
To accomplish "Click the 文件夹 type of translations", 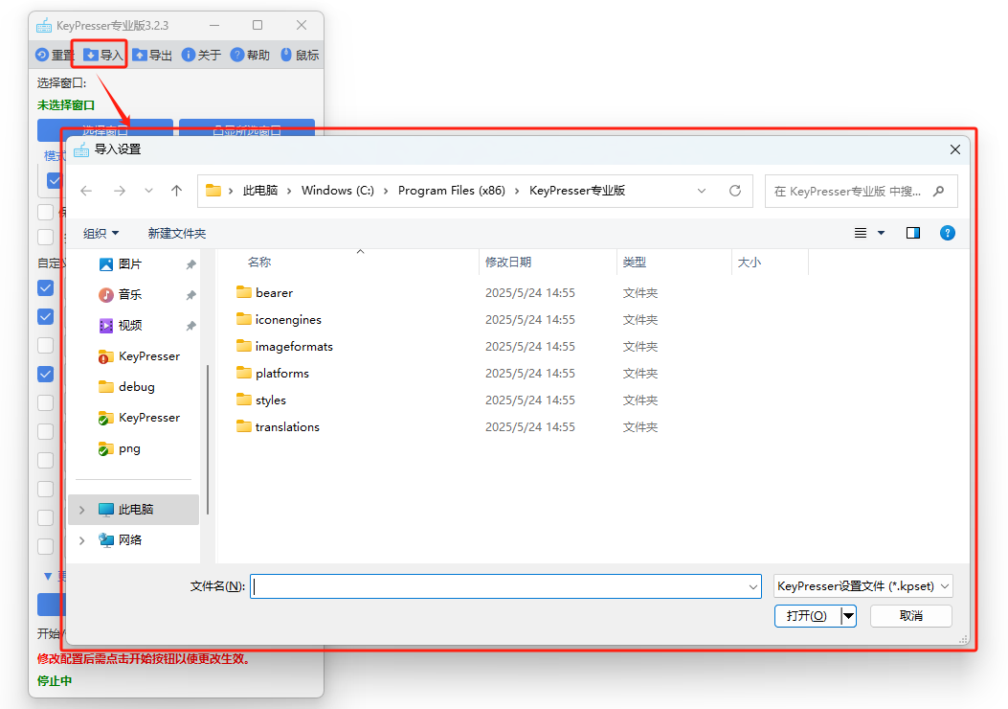I will (x=639, y=427).
